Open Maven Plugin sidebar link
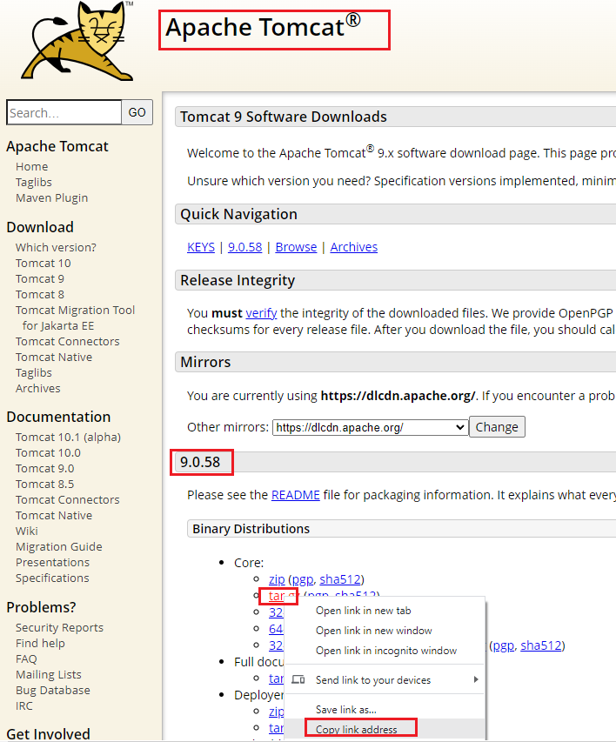The width and height of the screenshot is (616, 742). point(51,197)
